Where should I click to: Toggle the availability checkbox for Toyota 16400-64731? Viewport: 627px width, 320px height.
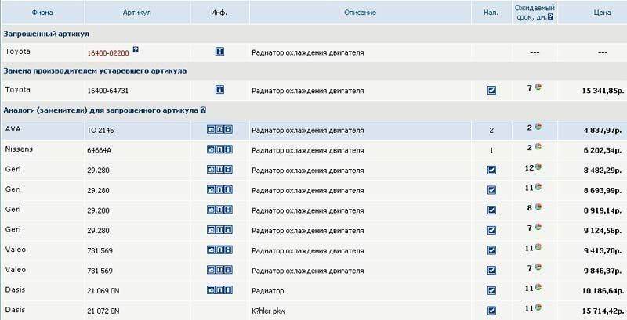[x=491, y=90]
